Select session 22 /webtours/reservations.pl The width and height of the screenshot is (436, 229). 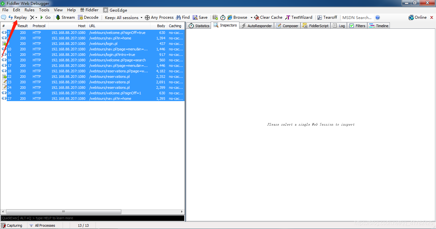click(x=92, y=77)
